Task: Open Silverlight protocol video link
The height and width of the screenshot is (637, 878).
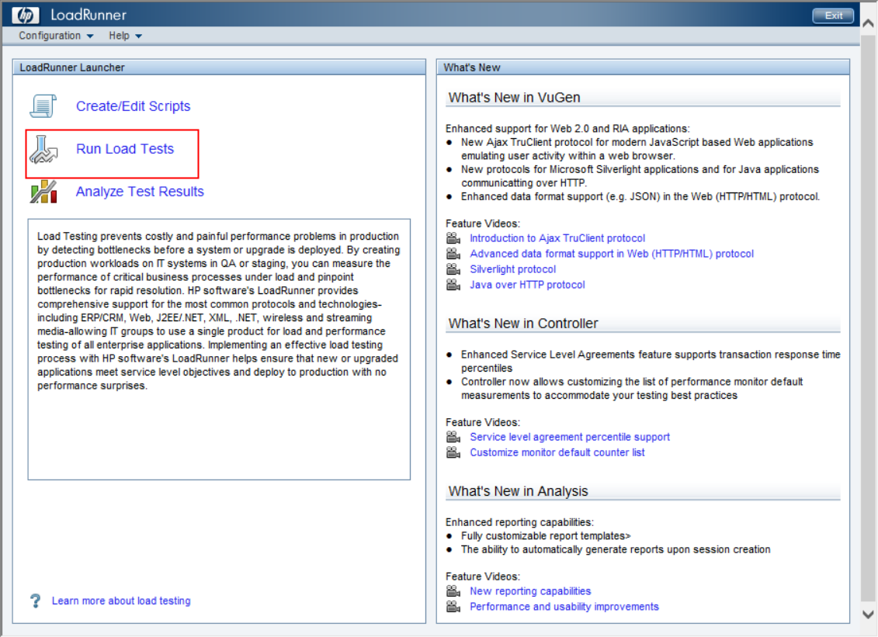Action: coord(512,269)
